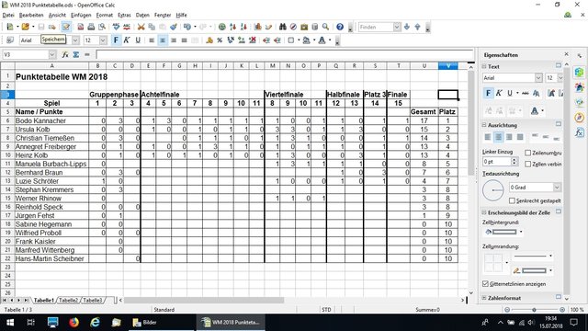Click the Bold (F) icon in formatting toolbar

pyautogui.click(x=116, y=40)
